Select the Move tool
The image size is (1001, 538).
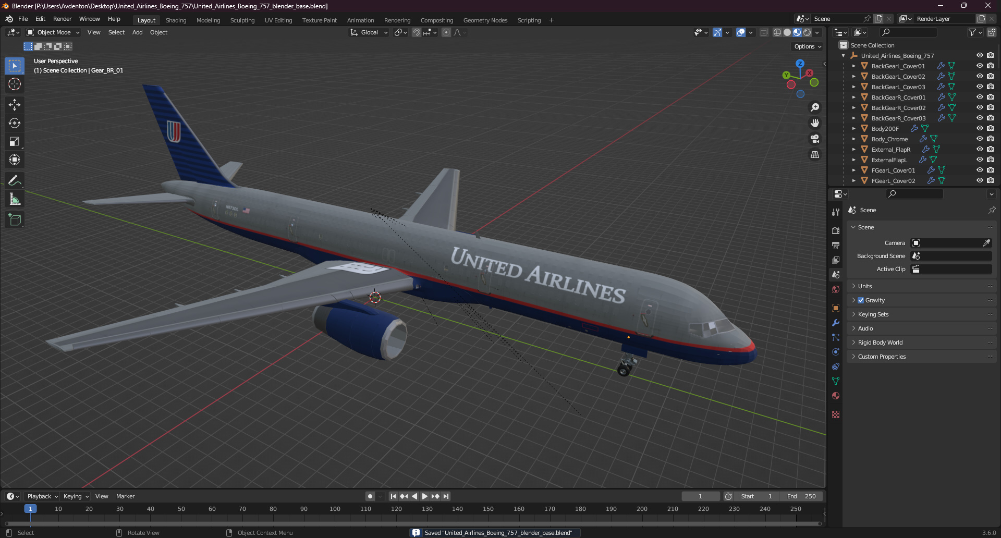coord(15,105)
